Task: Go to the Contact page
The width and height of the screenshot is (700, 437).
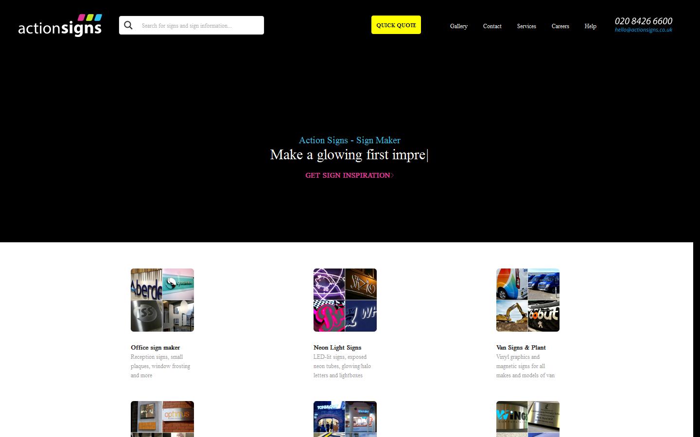Action: pos(492,26)
